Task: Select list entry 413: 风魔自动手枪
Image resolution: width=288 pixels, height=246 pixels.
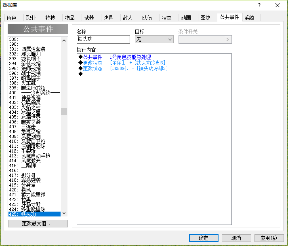Action: (34, 156)
